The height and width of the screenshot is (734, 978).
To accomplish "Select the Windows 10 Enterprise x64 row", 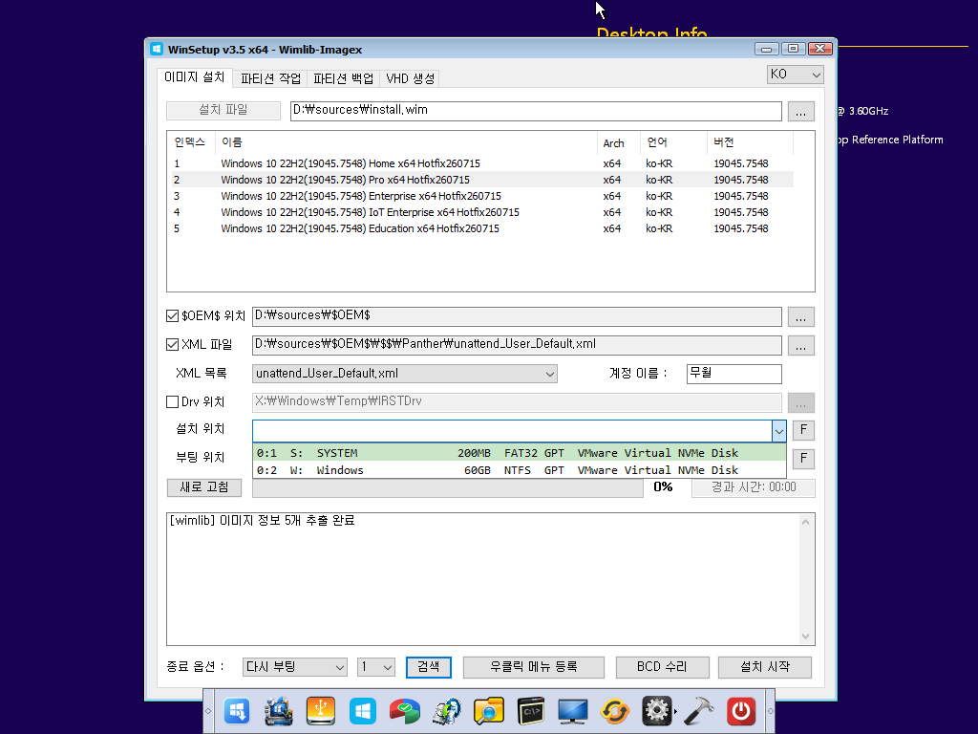I will (x=482, y=196).
